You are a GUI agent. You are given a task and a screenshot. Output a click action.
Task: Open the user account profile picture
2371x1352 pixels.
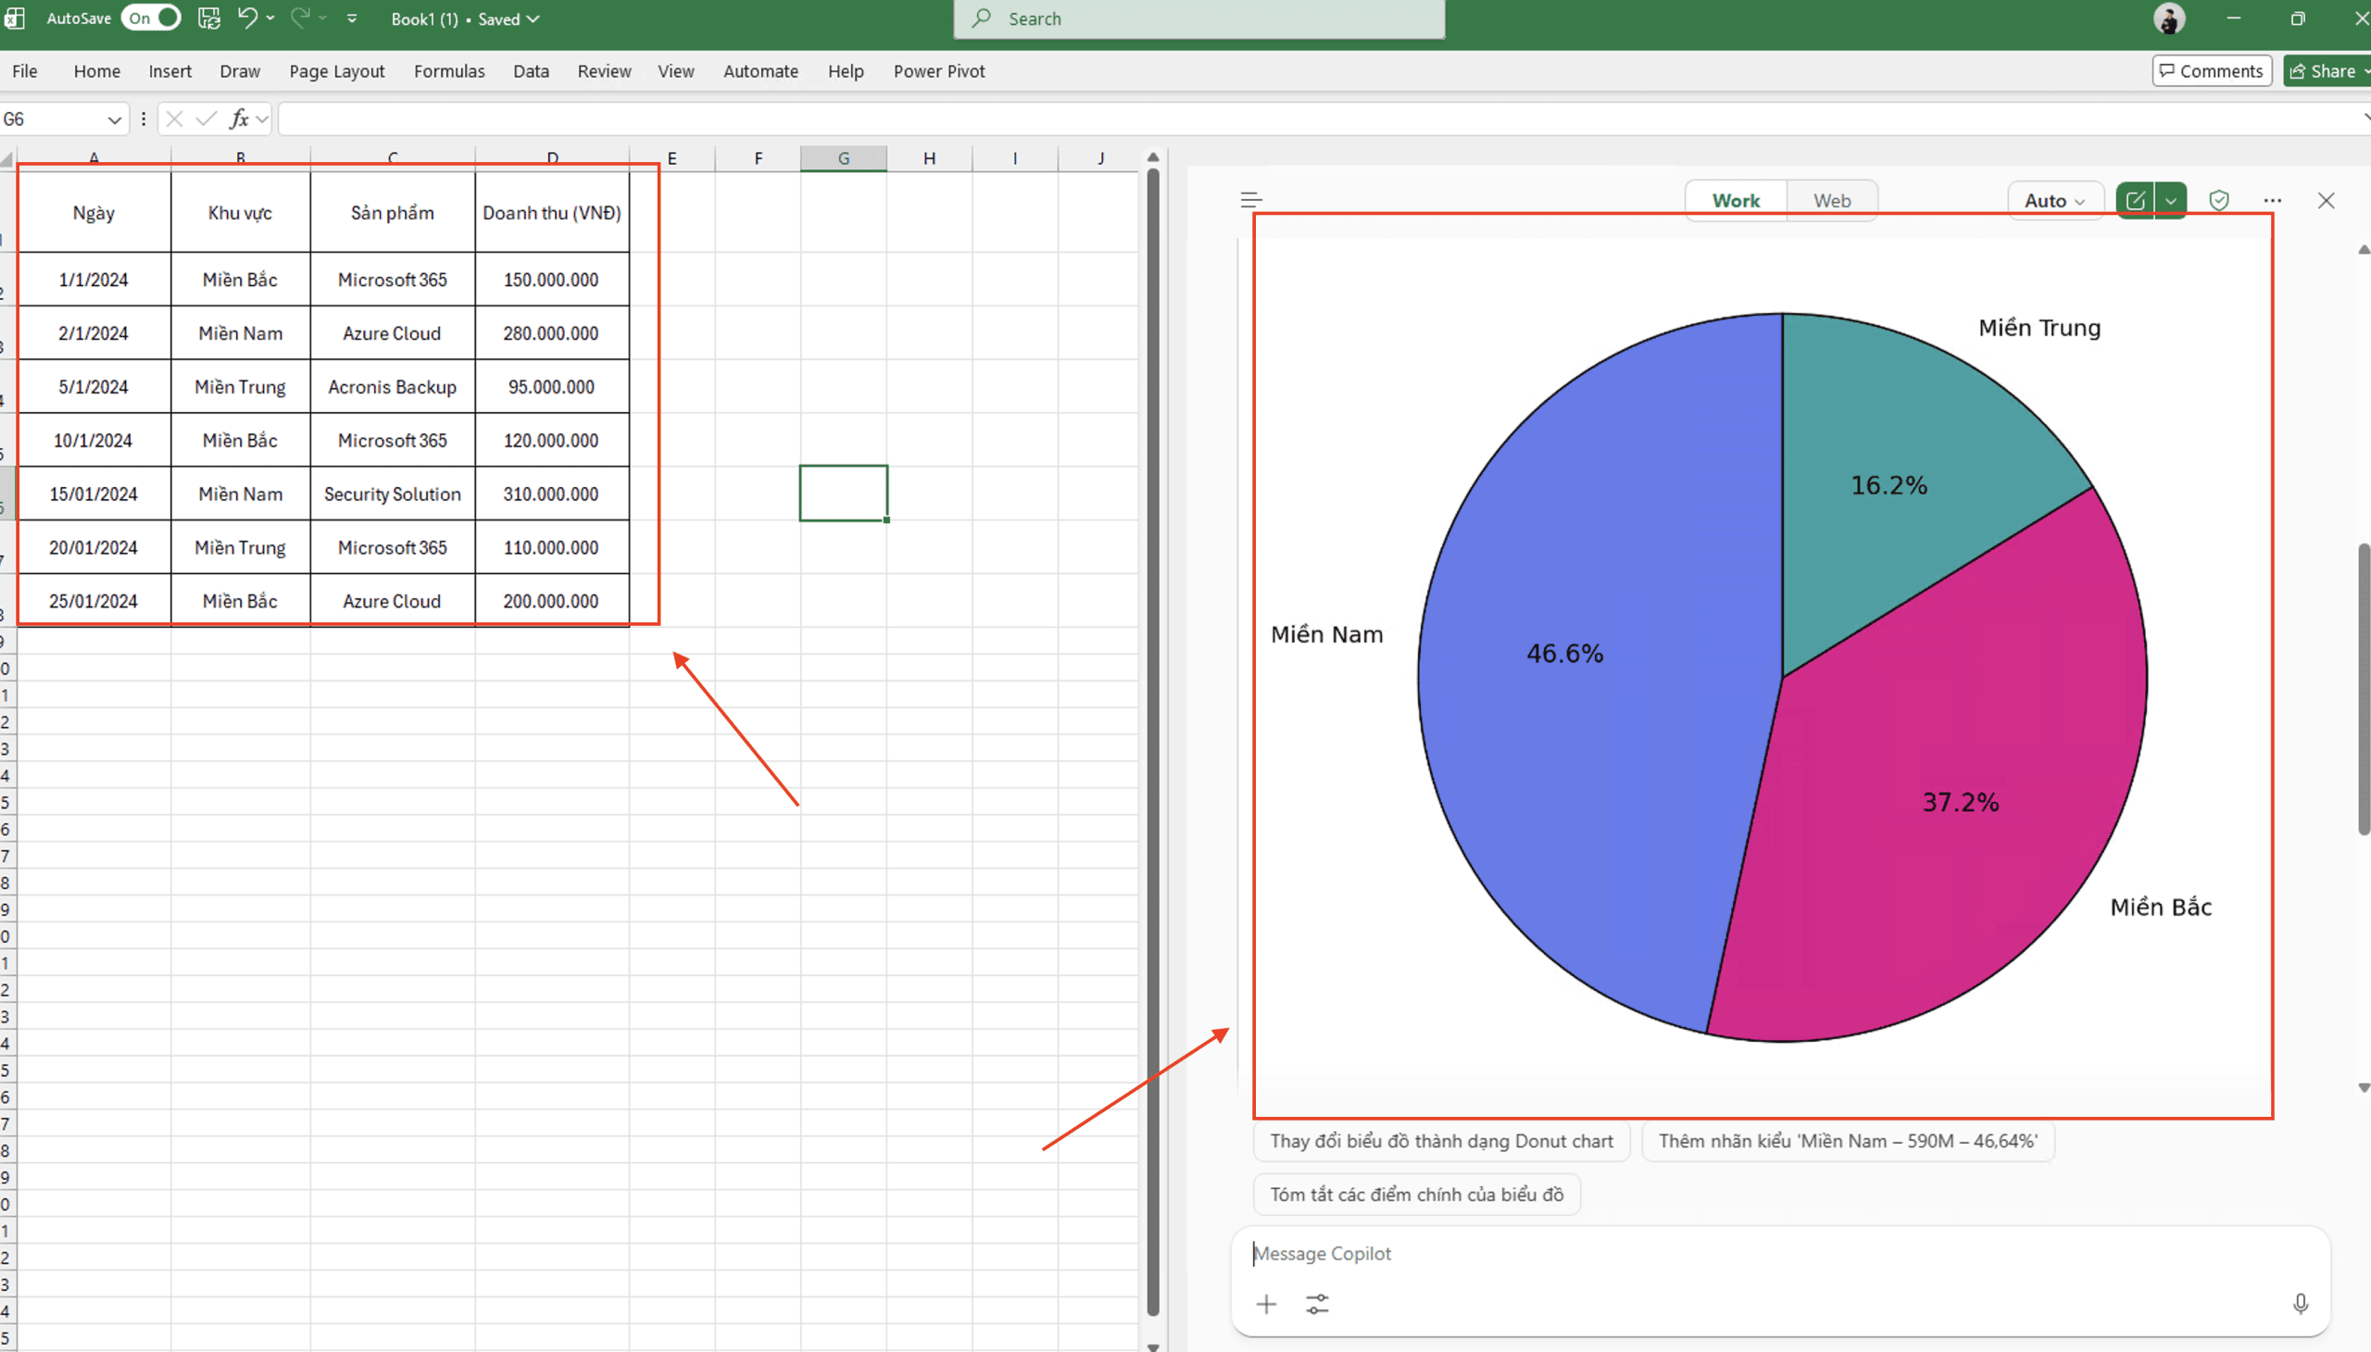click(x=2168, y=19)
